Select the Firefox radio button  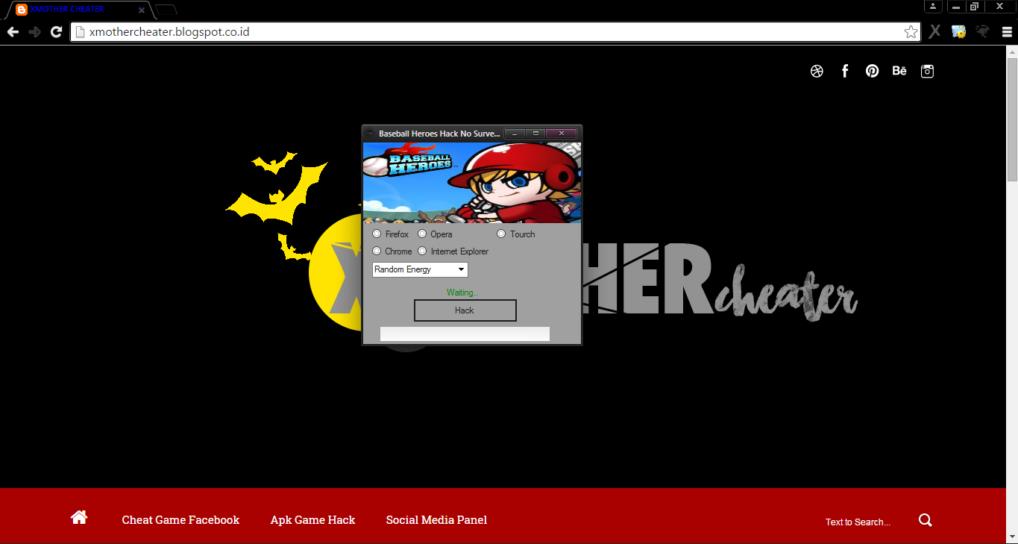coord(377,234)
